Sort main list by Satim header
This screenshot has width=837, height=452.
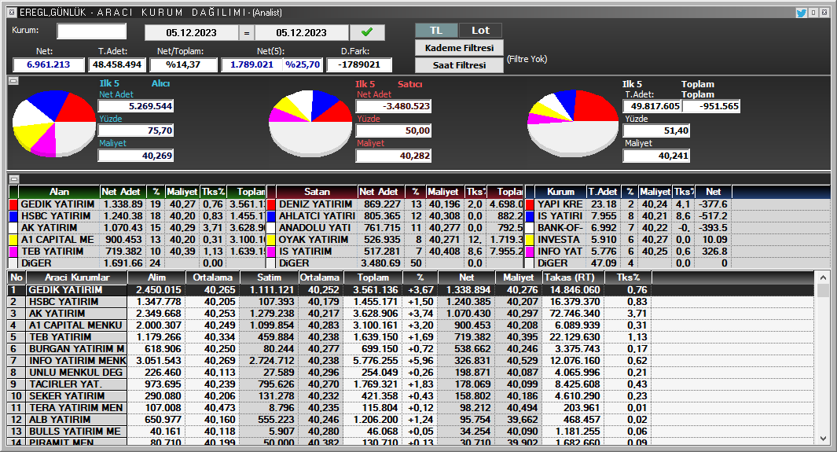(269, 277)
